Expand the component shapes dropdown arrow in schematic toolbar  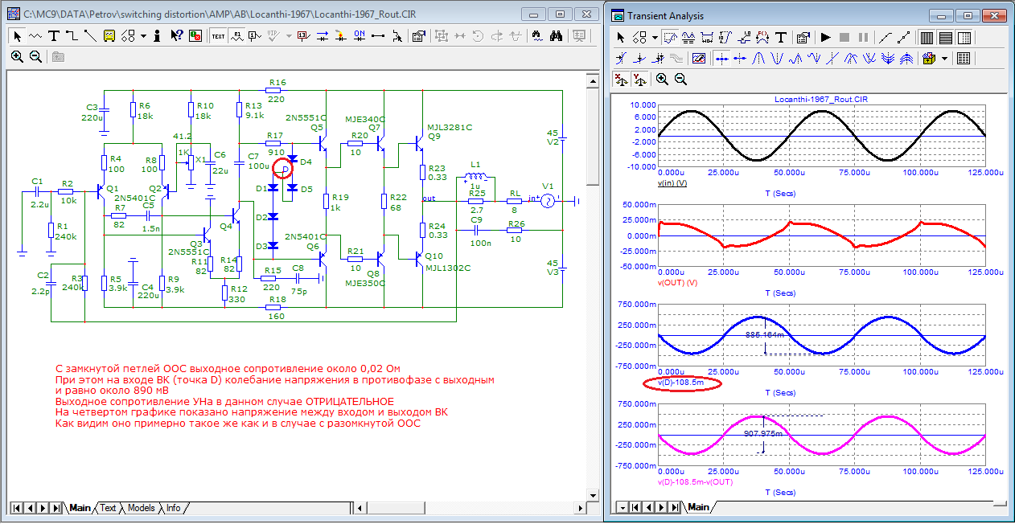click(x=143, y=36)
